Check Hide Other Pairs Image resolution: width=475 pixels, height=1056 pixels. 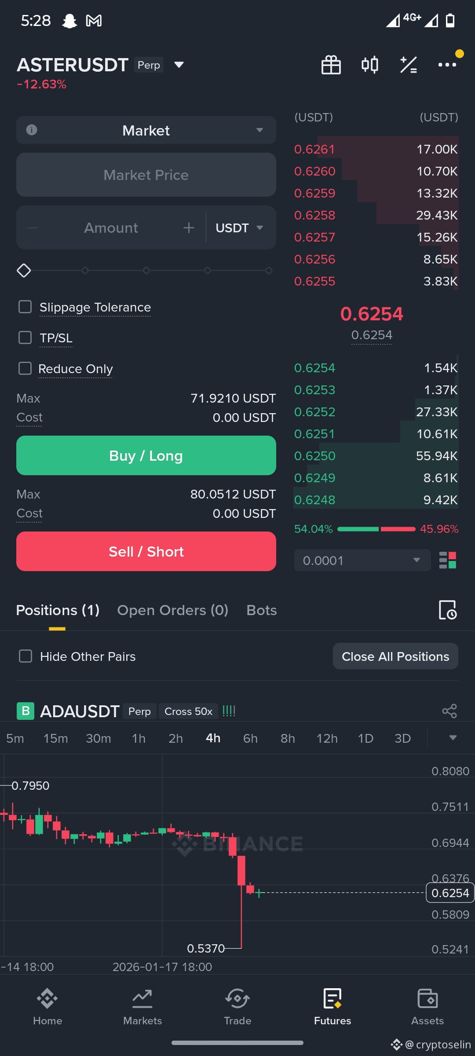click(x=26, y=656)
